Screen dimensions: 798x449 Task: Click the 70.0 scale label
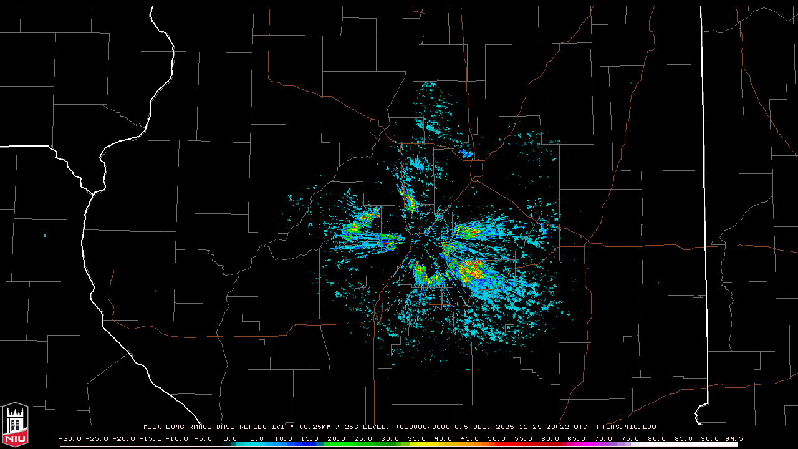click(604, 438)
